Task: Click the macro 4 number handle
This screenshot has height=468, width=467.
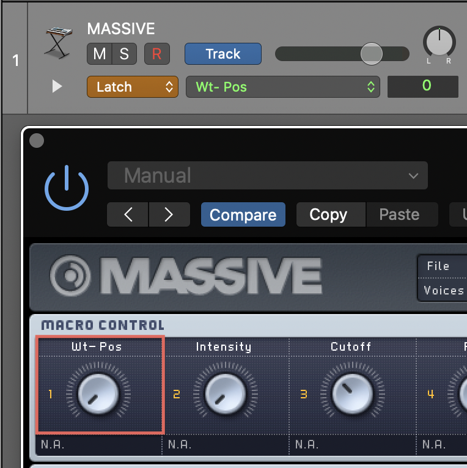Action: 430,394
